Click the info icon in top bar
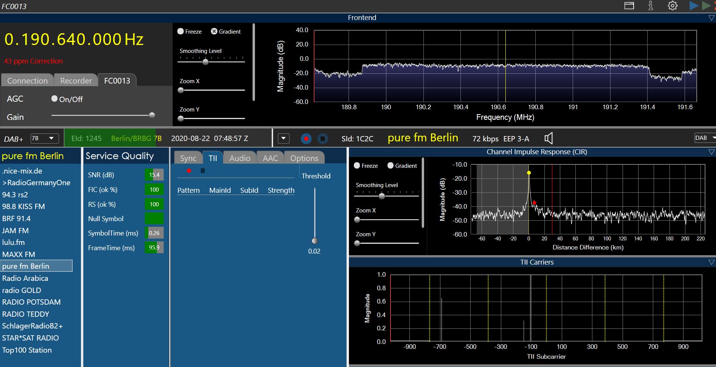Screen dimensions: 716x367 point(651,6)
